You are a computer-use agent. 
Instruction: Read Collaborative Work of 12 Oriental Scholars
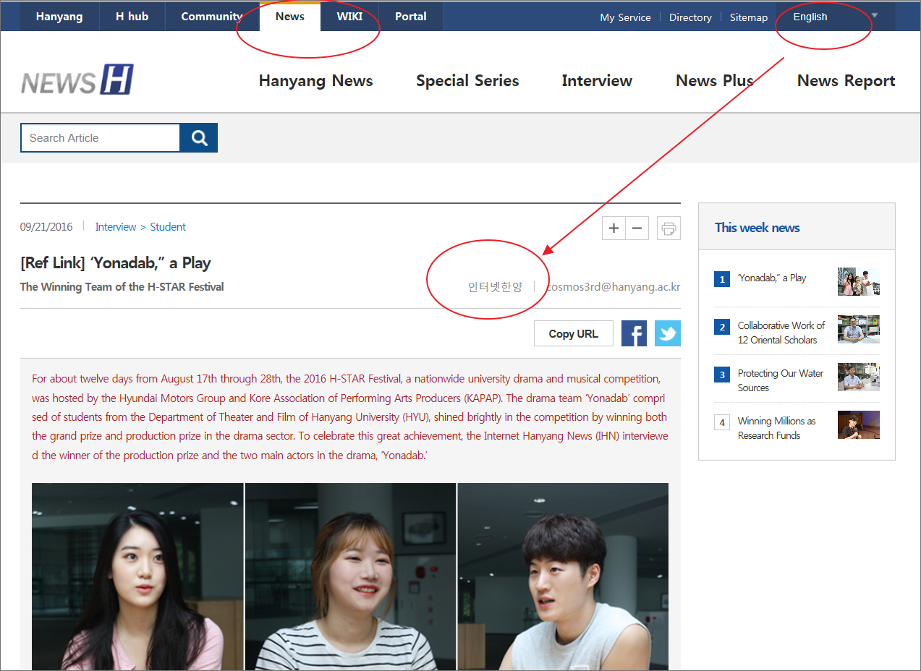pos(781,333)
